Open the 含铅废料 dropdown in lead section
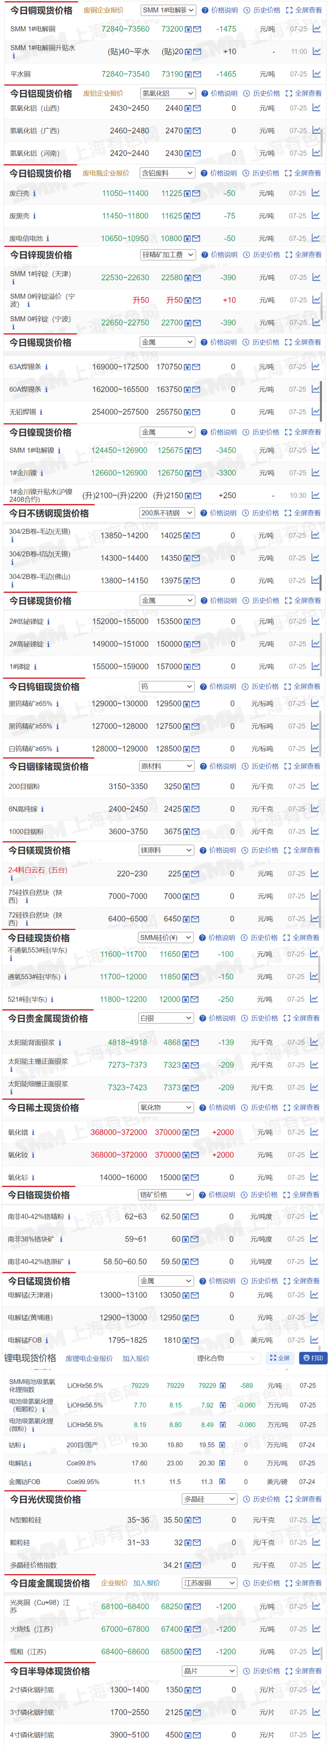This screenshot has height=1746, width=329. click(167, 174)
